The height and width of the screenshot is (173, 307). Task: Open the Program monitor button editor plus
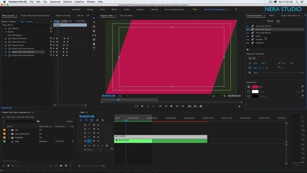pyautogui.click(x=239, y=106)
